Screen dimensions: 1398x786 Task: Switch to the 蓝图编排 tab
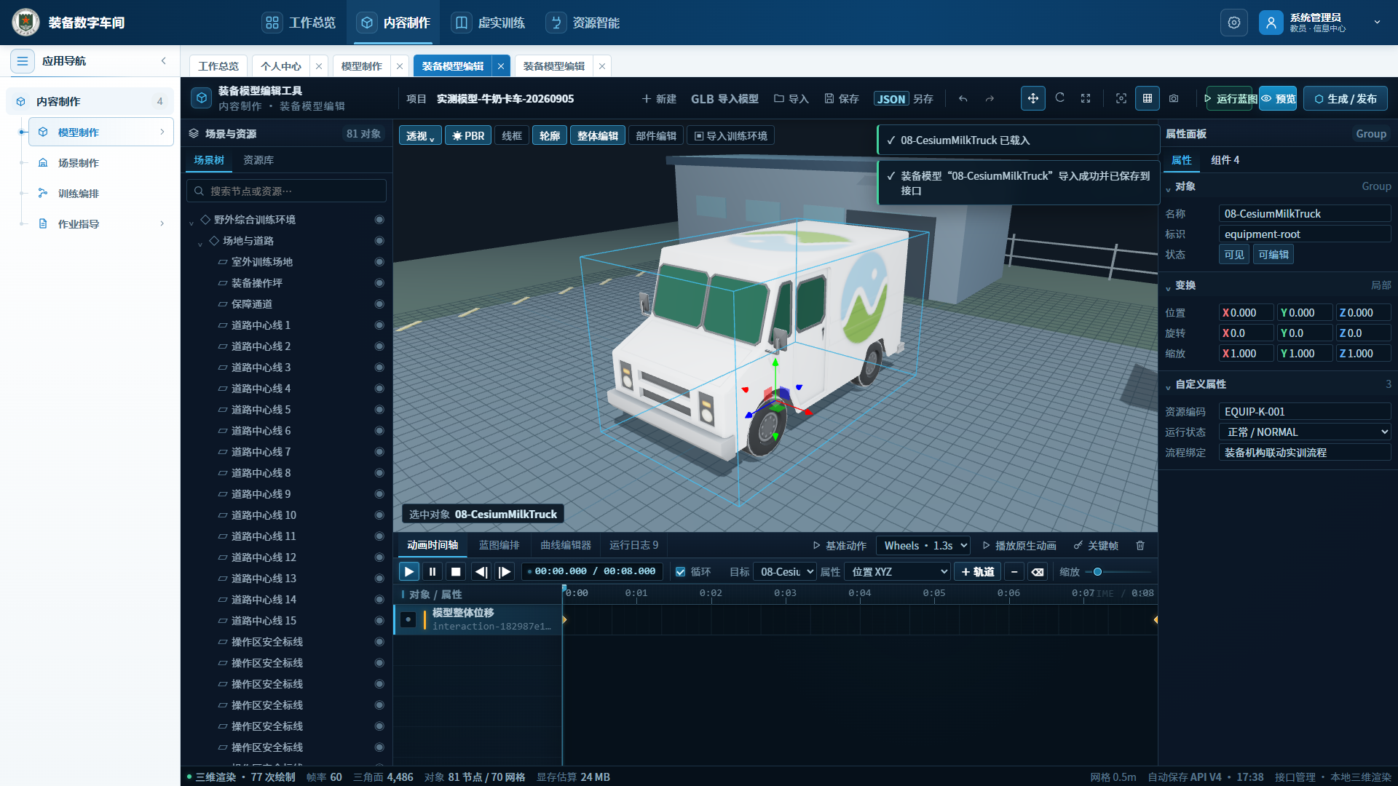click(499, 546)
